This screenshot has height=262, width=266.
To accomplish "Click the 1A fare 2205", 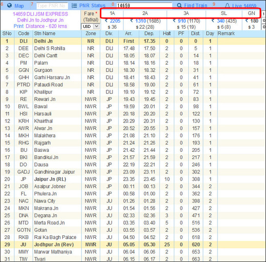I will (x=115, y=21).
